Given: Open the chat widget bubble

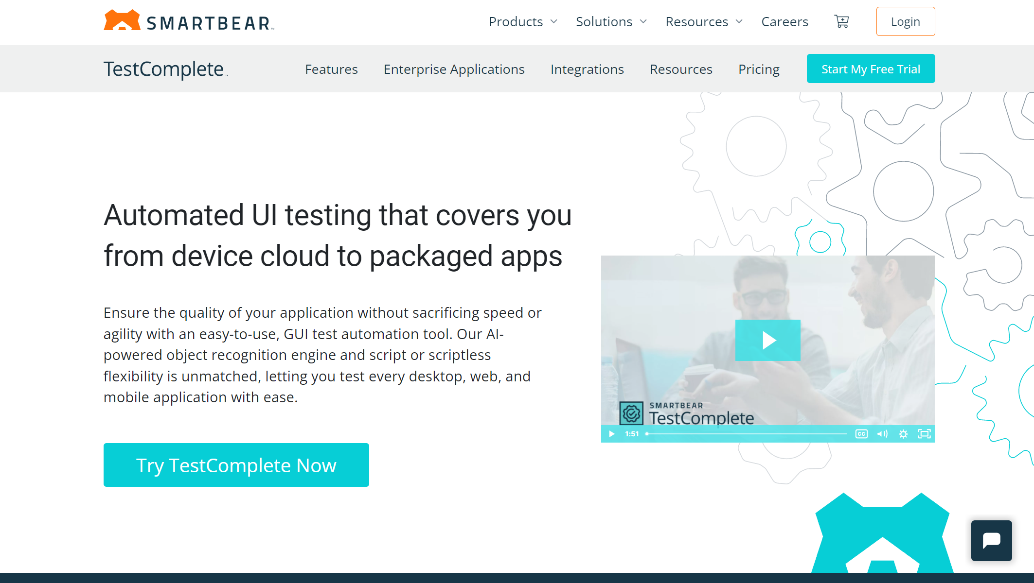Looking at the screenshot, I should [x=991, y=540].
